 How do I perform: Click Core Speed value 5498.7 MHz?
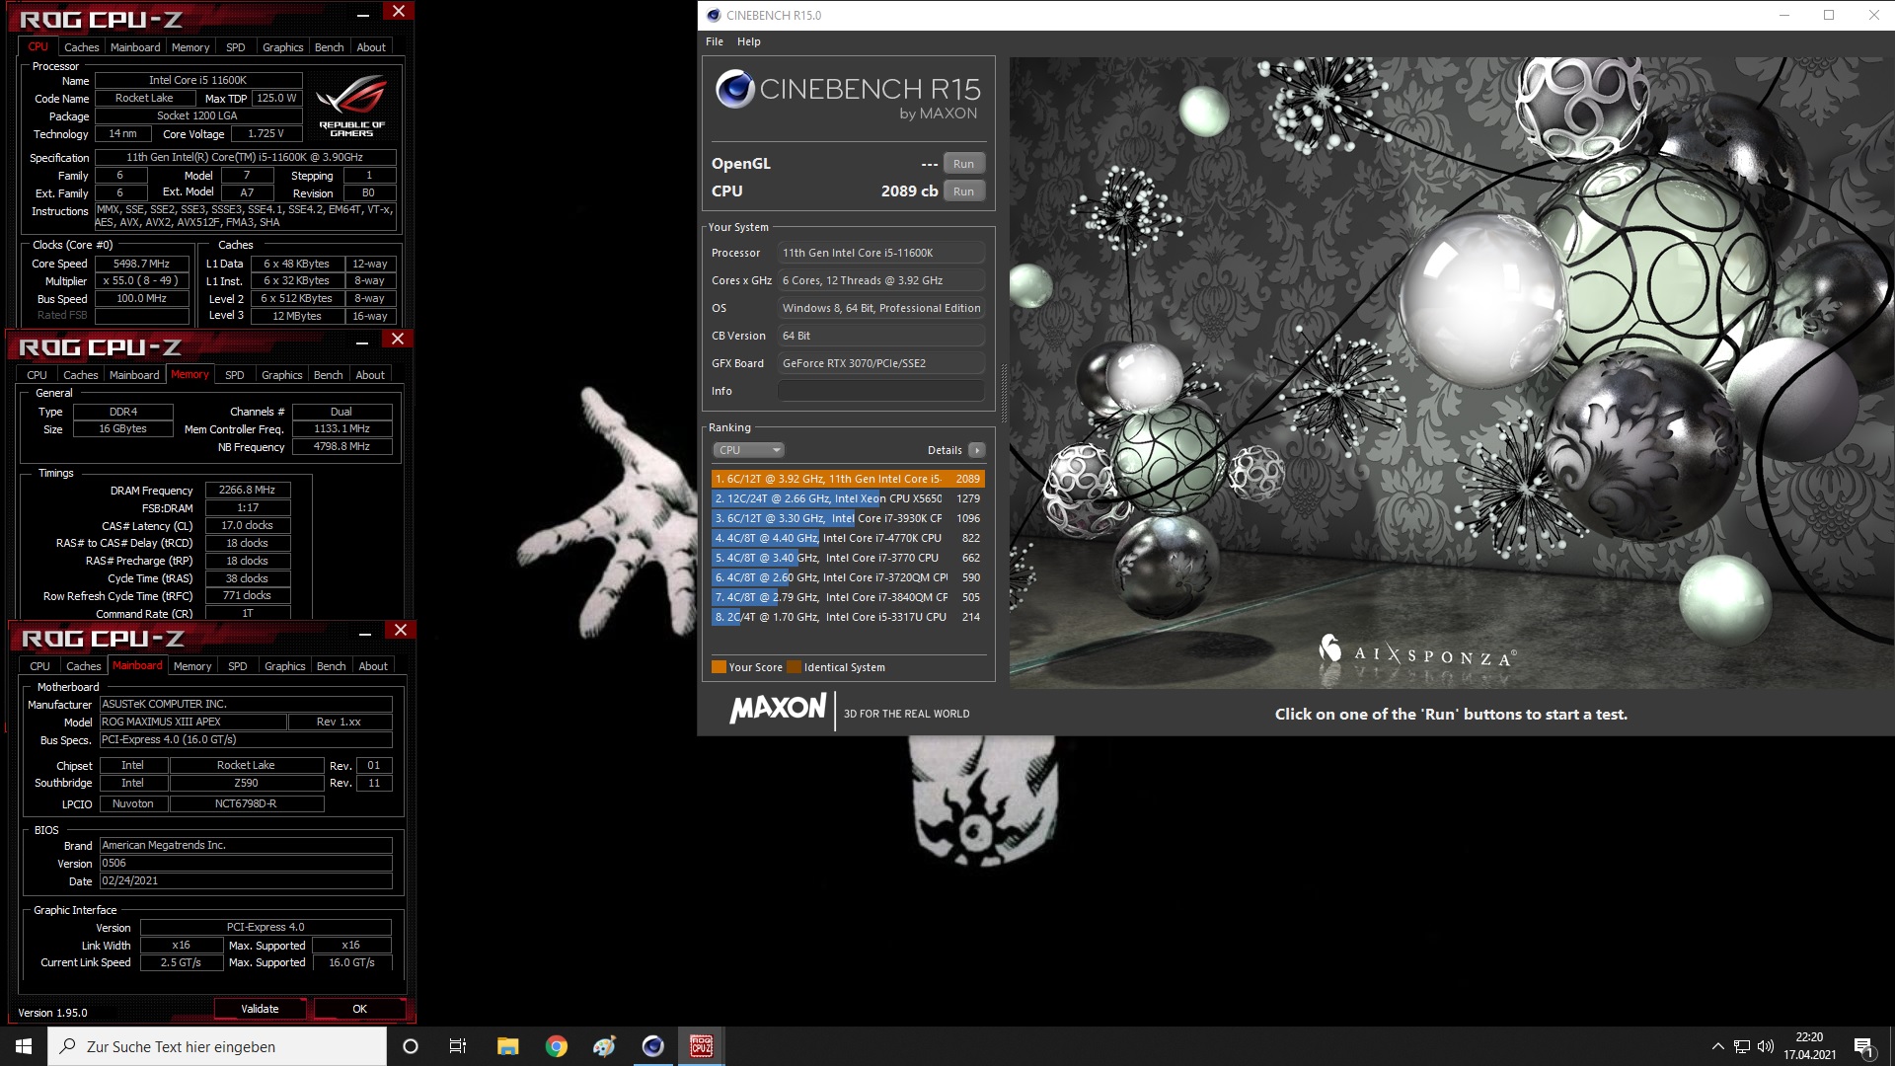click(141, 264)
